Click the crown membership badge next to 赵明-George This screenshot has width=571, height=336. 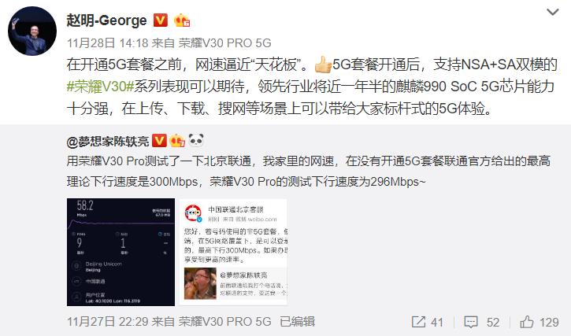coord(181,20)
